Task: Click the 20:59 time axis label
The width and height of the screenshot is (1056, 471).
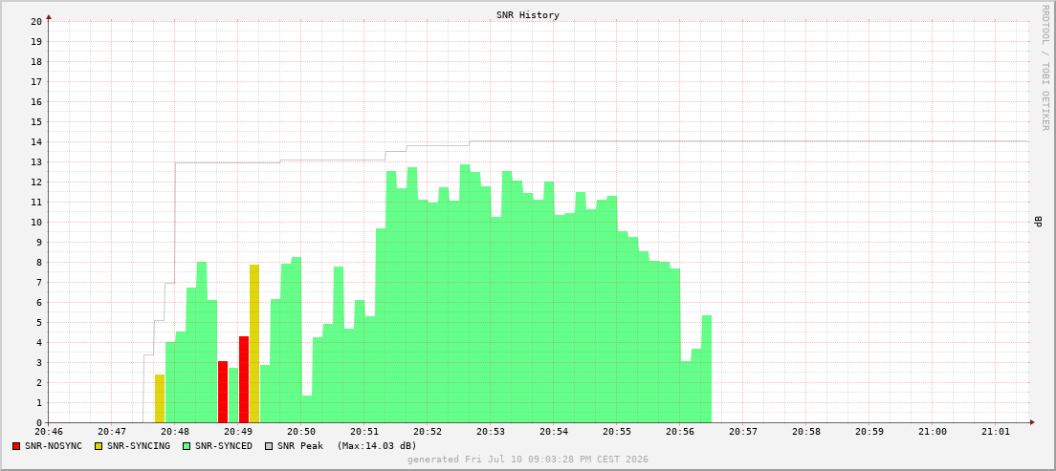Action: click(x=870, y=431)
